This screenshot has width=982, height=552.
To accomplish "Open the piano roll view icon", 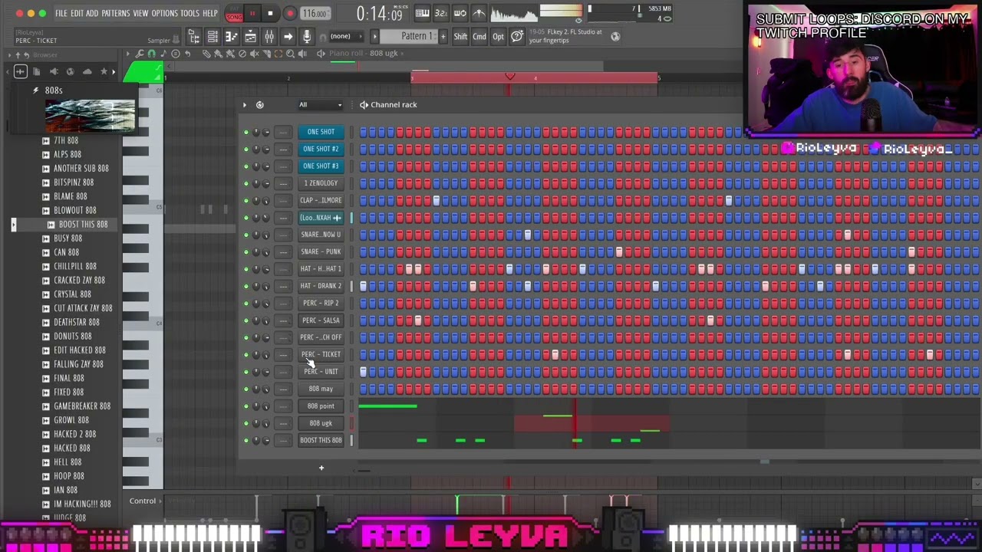I will (x=232, y=36).
